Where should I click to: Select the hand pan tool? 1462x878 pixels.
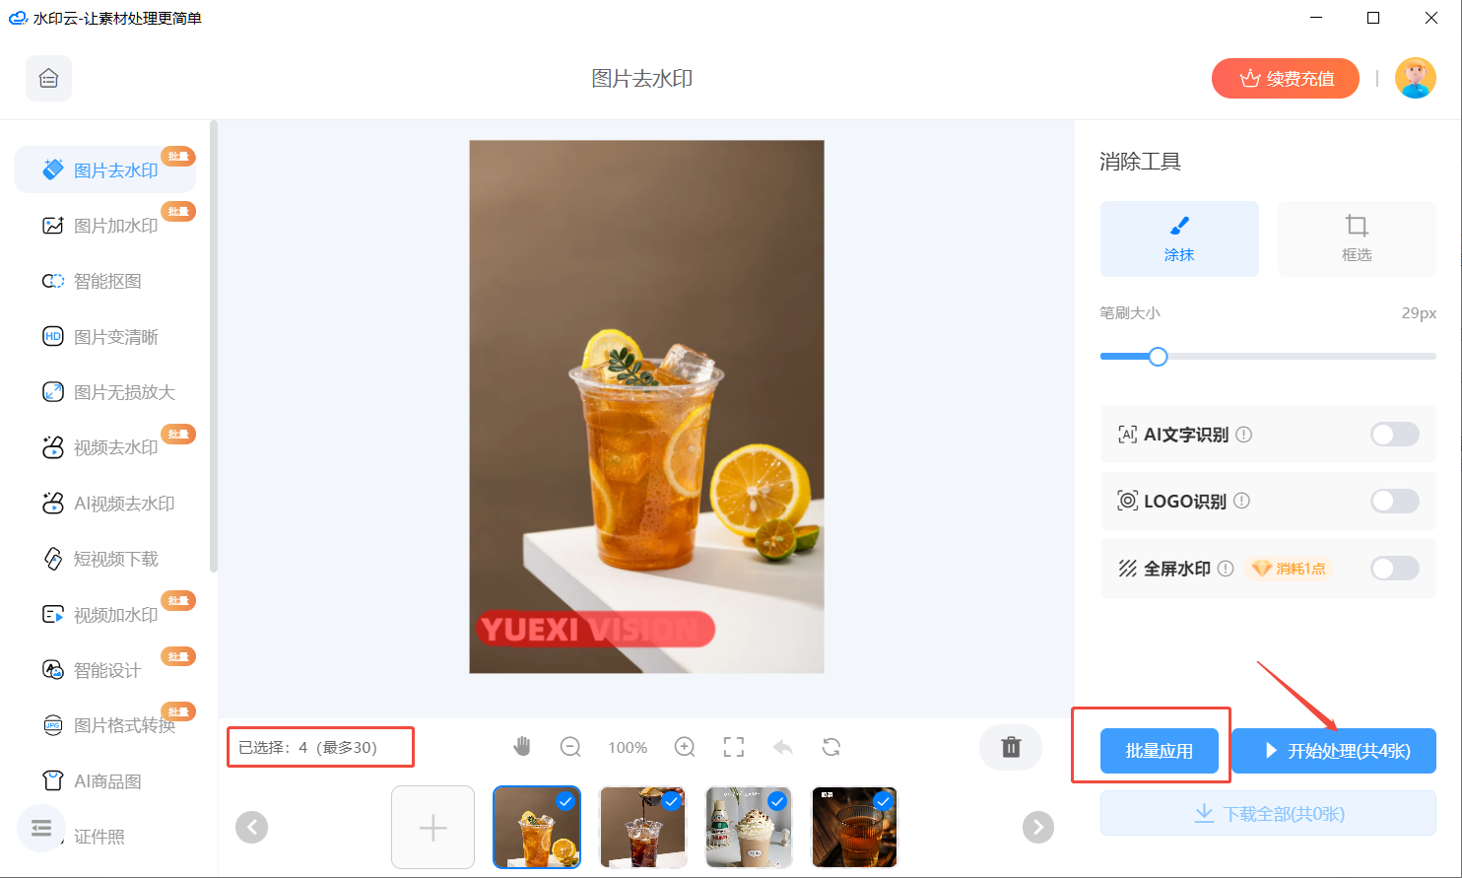[x=522, y=747]
